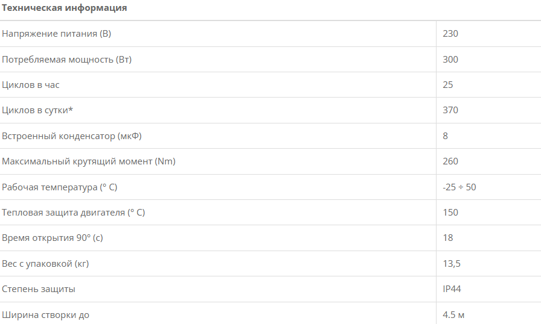Click the "Тепловая защита двигателя (° C)" label
This screenshot has width=541, height=324.
click(74, 213)
